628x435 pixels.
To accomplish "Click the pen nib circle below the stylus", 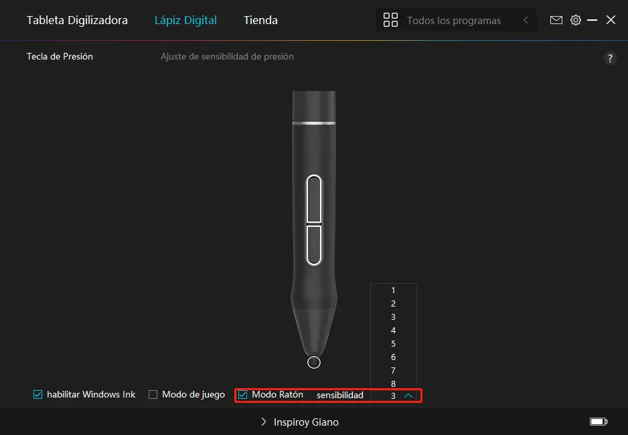I will pyautogui.click(x=314, y=362).
